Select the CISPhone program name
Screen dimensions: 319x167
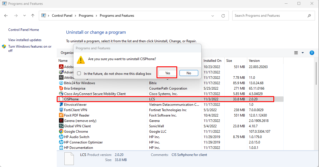pos(71,99)
